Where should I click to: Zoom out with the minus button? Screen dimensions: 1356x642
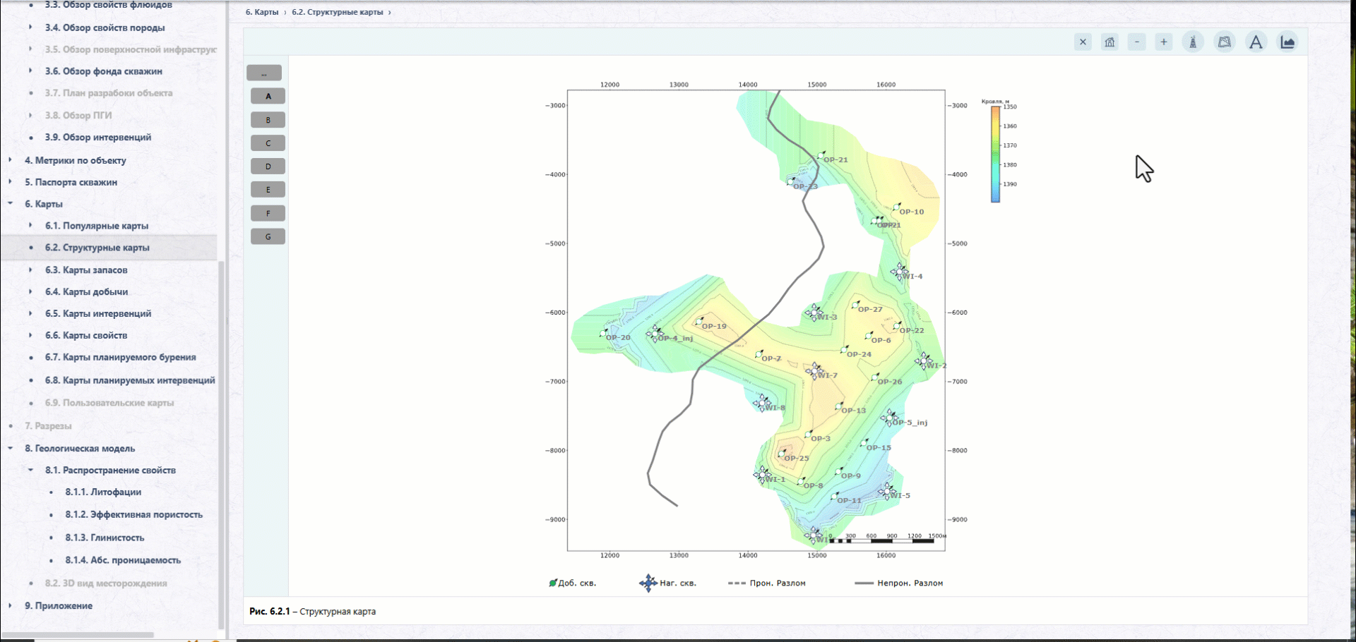(x=1137, y=42)
